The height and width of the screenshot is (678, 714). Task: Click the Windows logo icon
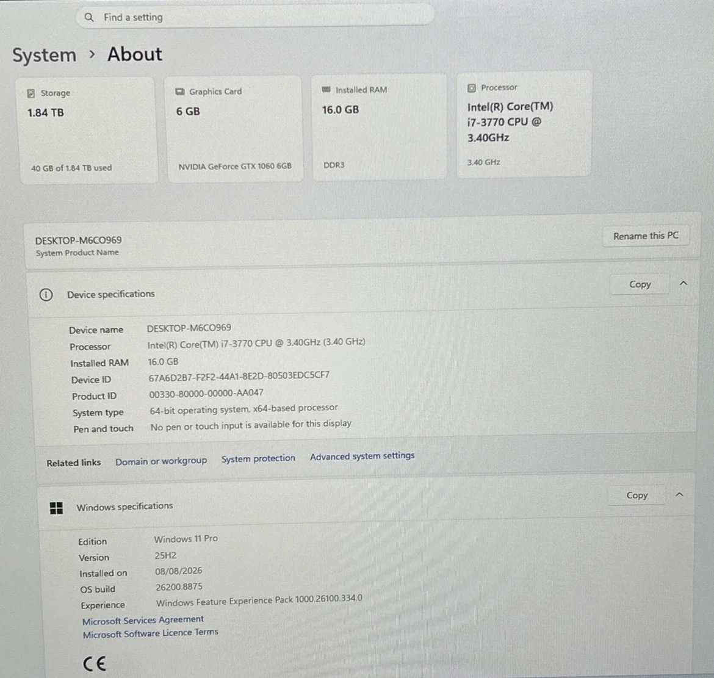click(57, 508)
